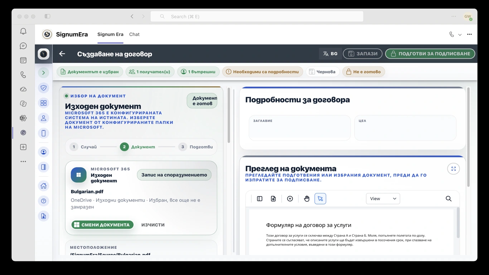The height and width of the screenshot is (275, 489).
Task: Open the account circle icon in SignumEra nav
Action: [x=44, y=152]
